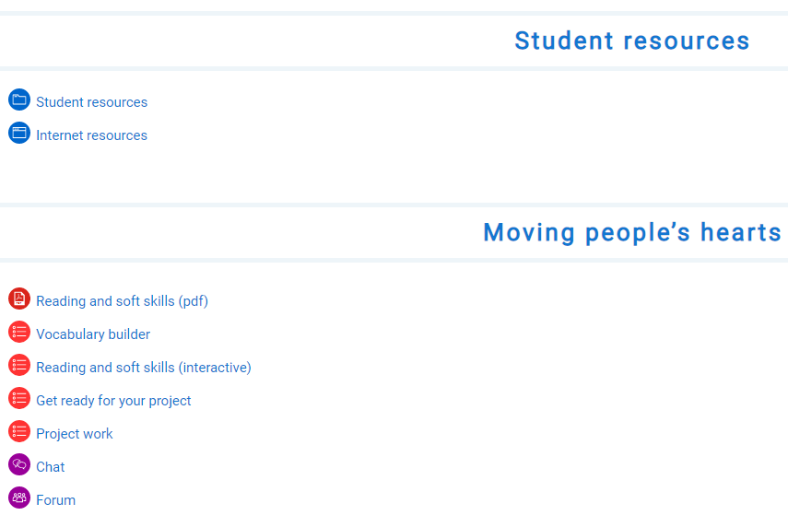
Task: Click the large Student resources section heading
Action: coord(631,41)
